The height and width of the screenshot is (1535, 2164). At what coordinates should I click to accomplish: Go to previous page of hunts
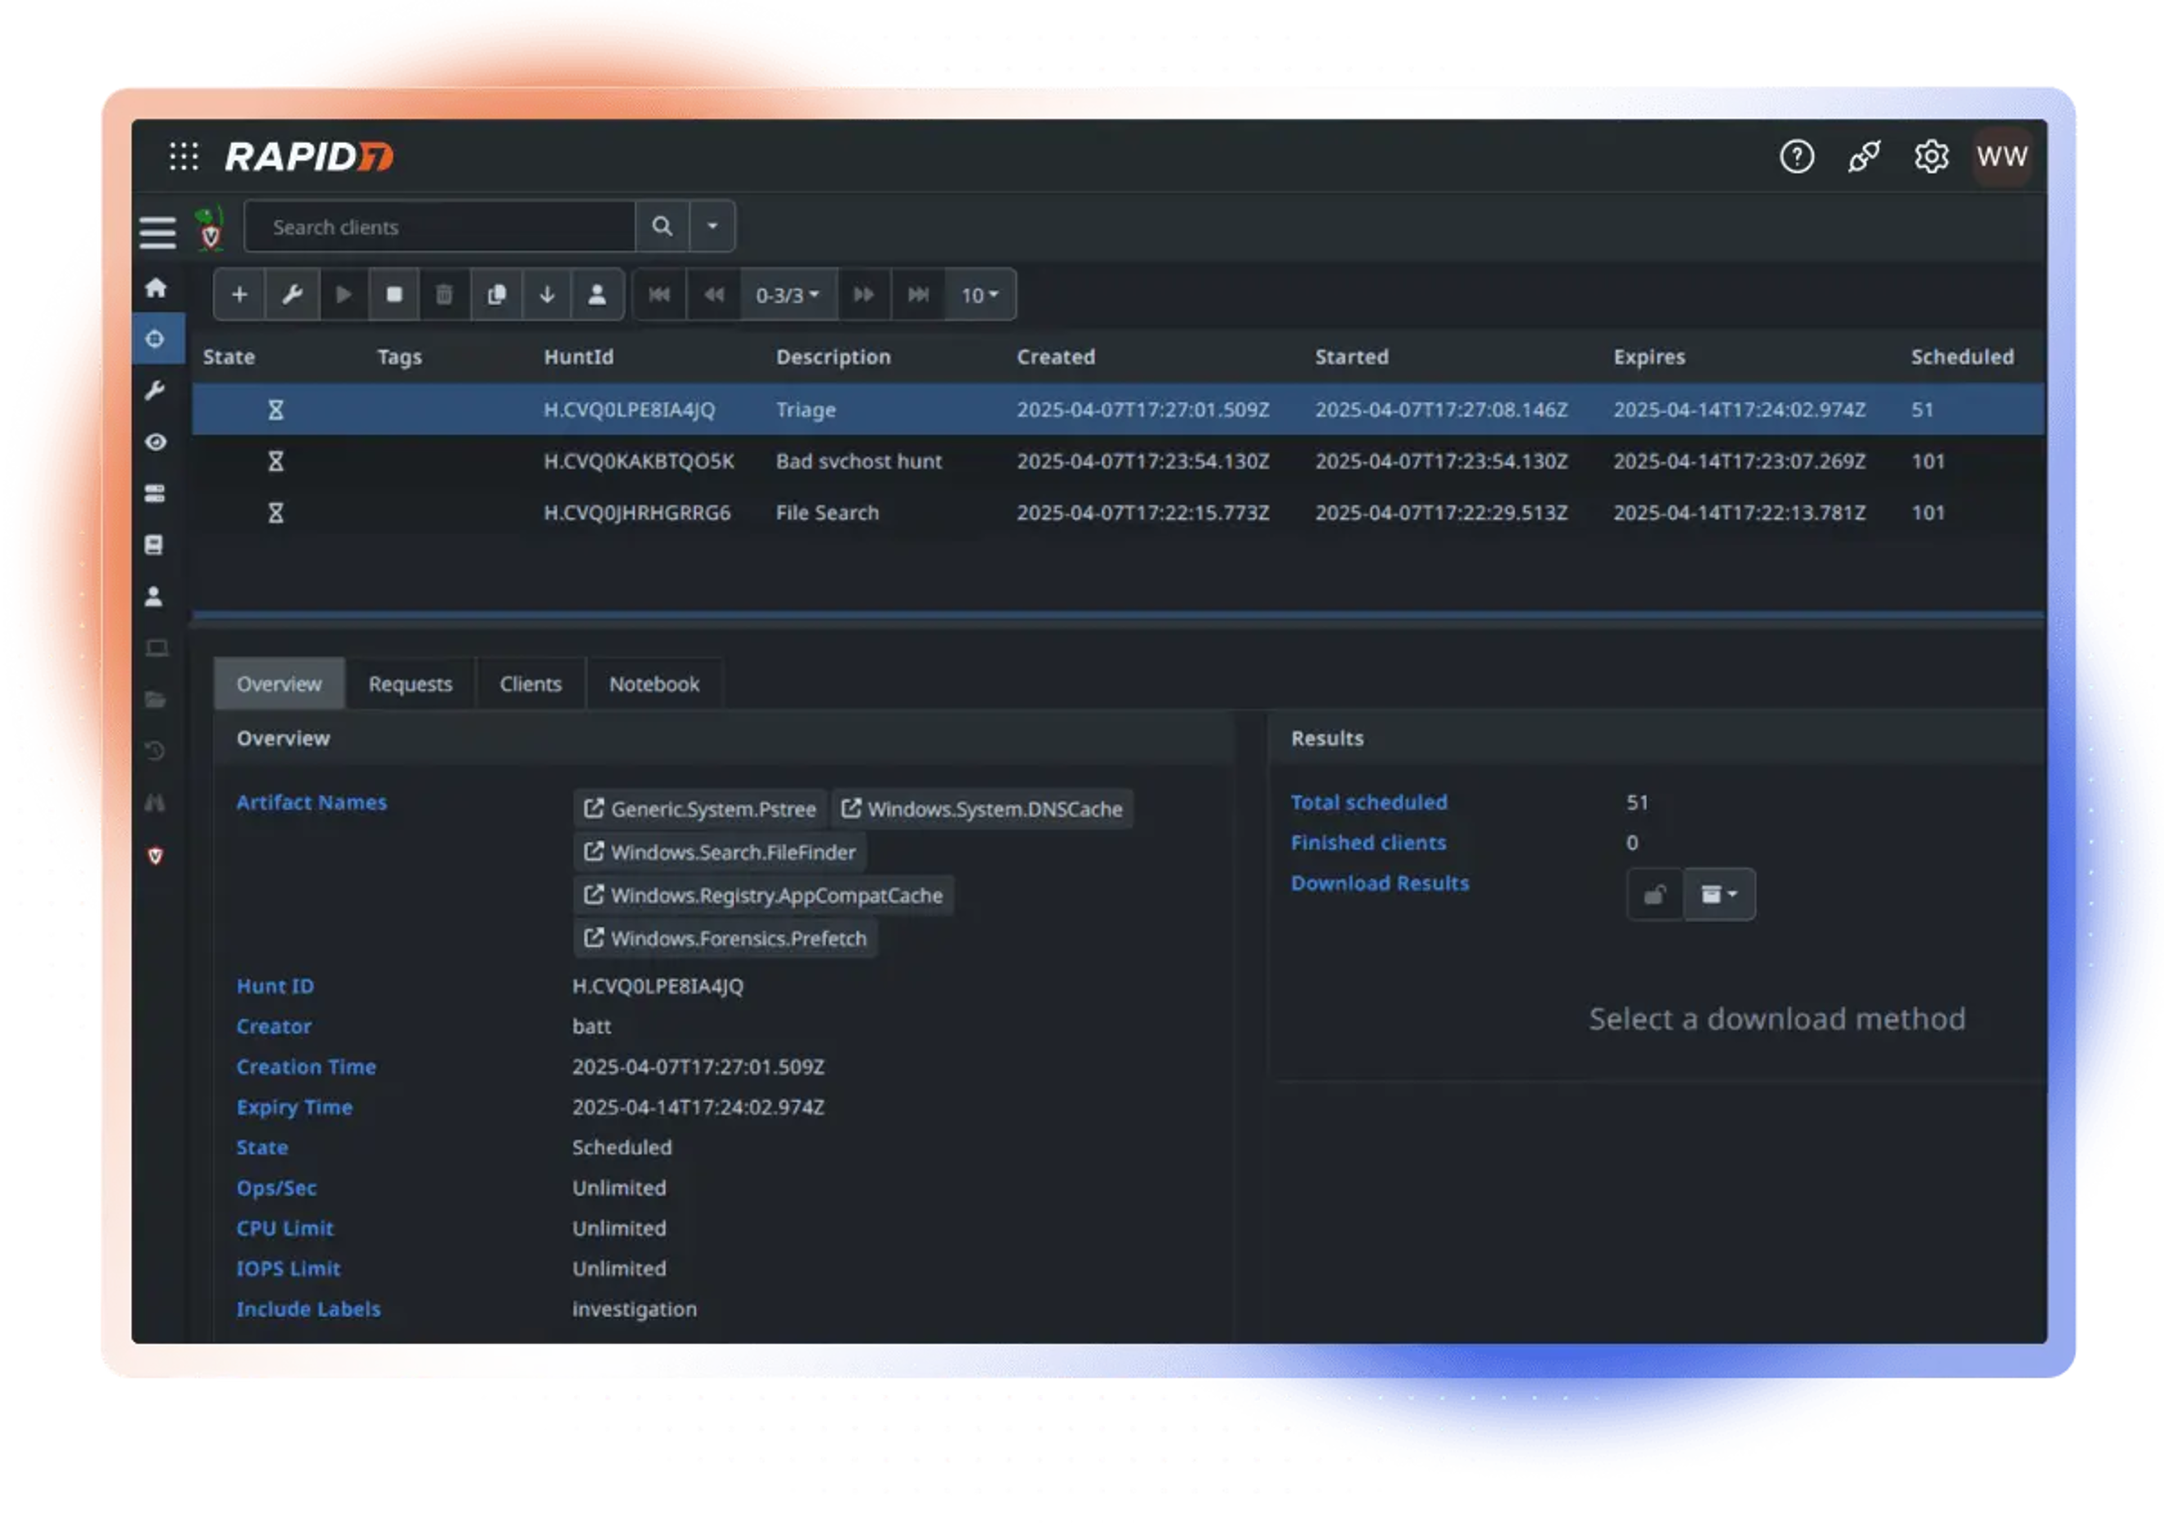pos(715,295)
